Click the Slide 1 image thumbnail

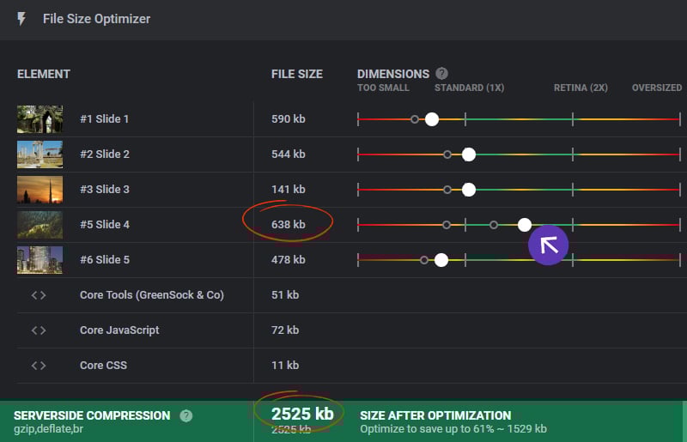tap(40, 118)
